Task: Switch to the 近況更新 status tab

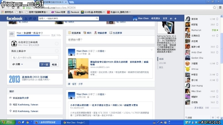Action: [75, 33]
